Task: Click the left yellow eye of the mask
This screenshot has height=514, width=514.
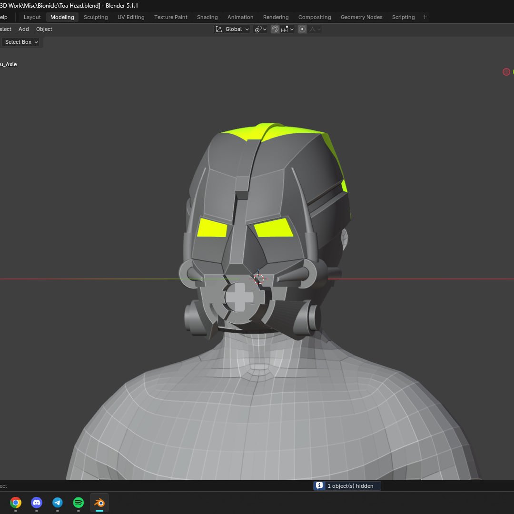Action: tap(212, 228)
